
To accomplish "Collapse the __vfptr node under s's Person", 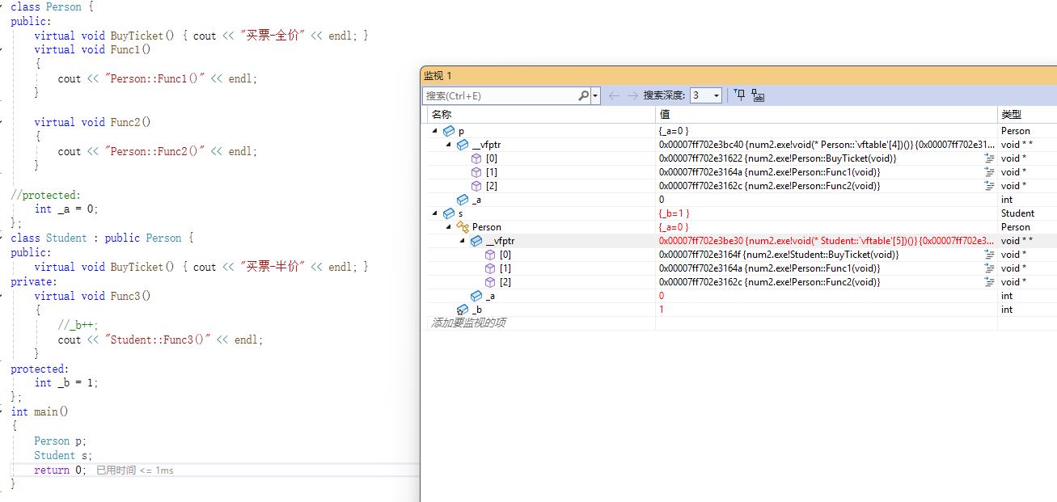I will click(x=463, y=241).
